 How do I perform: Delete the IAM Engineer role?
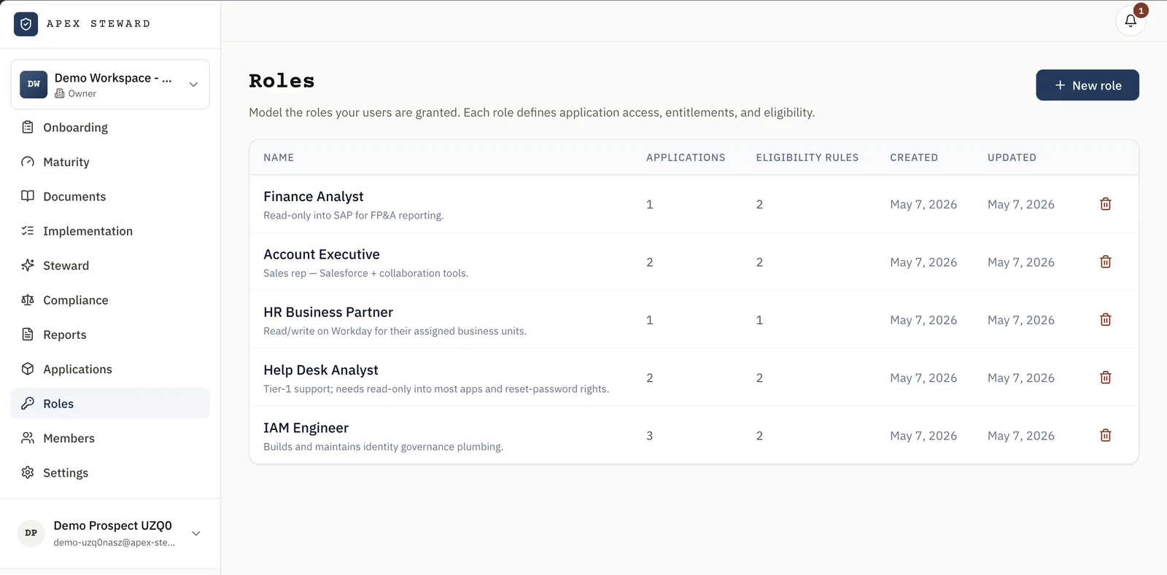[1106, 435]
